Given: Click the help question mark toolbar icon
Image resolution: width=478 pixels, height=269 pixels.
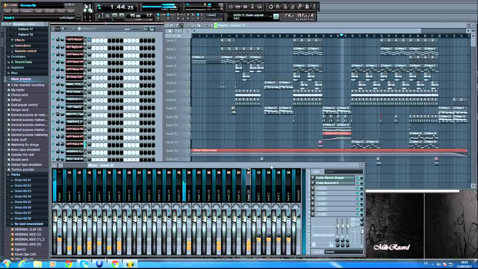Looking at the screenshot, I should pyautogui.click(x=314, y=6).
